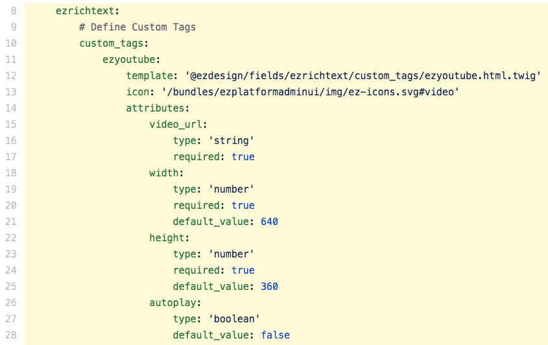
Task: Click the 'false' default value
Action: click(x=275, y=335)
